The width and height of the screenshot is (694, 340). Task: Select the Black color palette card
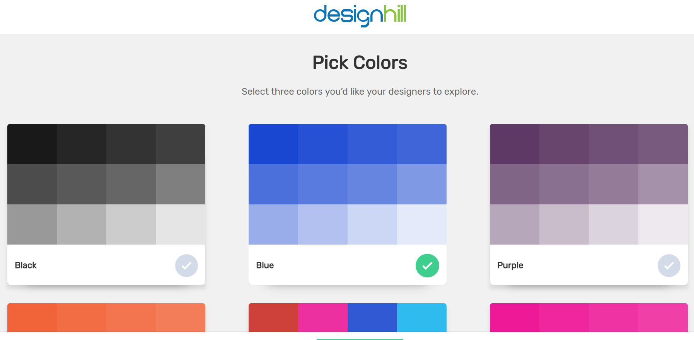(x=106, y=204)
